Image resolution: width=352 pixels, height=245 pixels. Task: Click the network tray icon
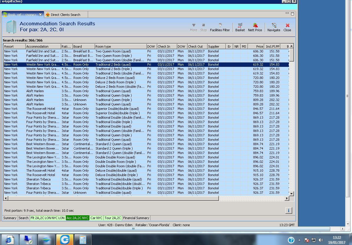314,240
